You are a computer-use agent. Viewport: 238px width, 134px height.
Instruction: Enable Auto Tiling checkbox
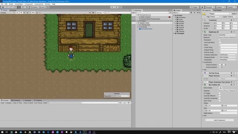(x=220, y=100)
